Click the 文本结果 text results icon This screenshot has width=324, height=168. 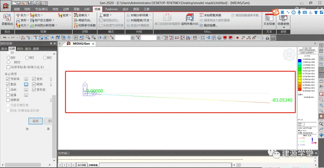269,19
